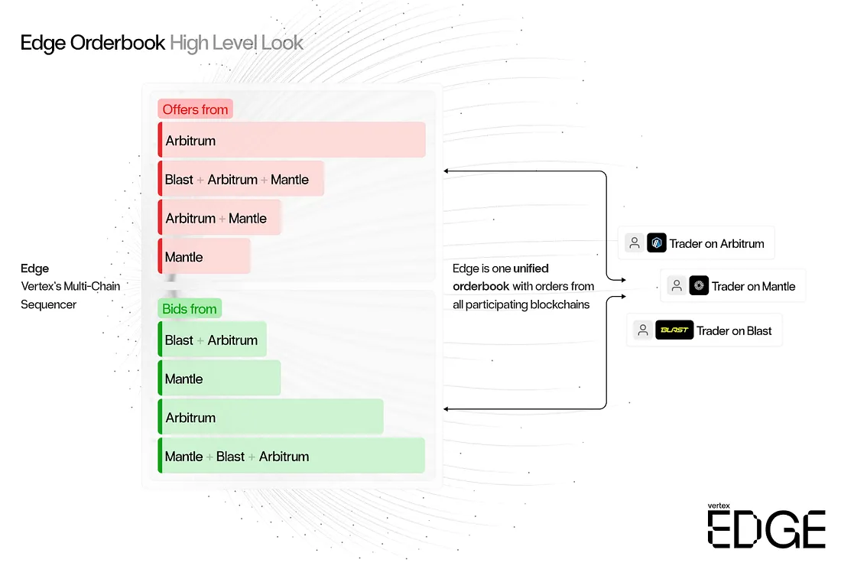841x566 pixels.
Task: Click the Trader on Mantle text
Action: [x=753, y=287]
